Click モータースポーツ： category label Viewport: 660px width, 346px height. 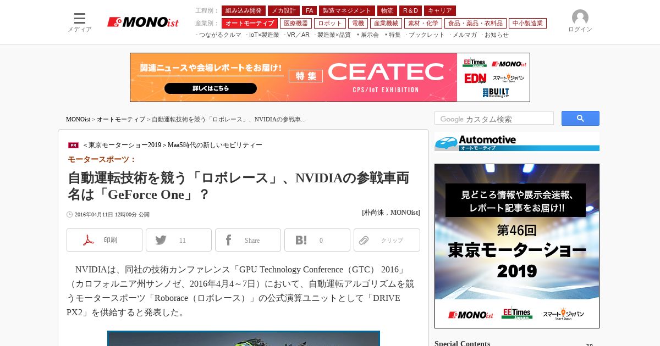[102, 159]
